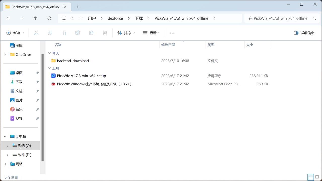The width and height of the screenshot is (322, 181).
Task: Open a new tab with plus button
Action: click(78, 7)
